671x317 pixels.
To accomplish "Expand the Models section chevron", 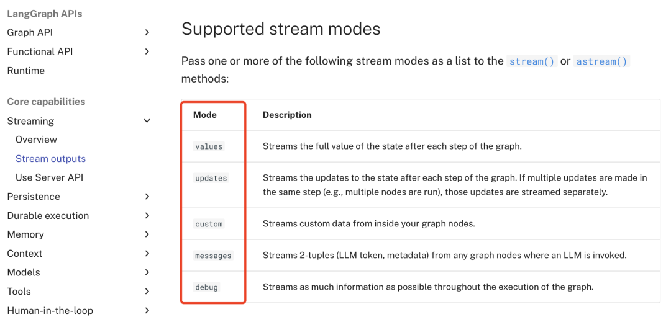I will [147, 272].
